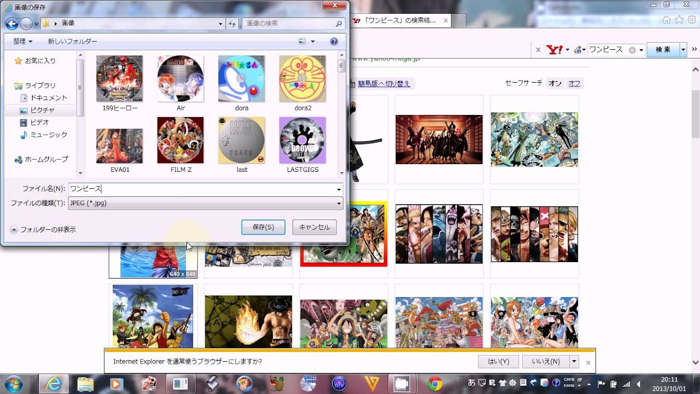Open the 整理 menu
Screen dimensions: 700x394
(22, 42)
